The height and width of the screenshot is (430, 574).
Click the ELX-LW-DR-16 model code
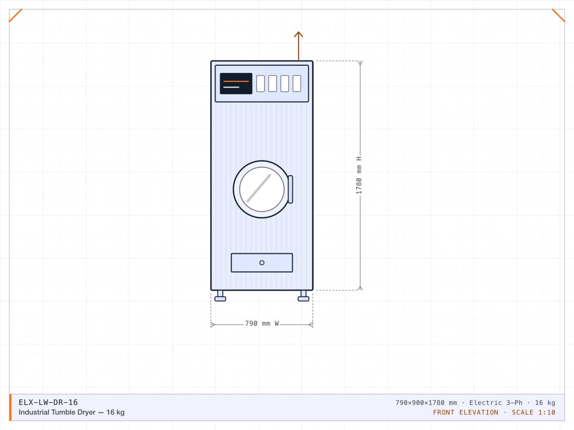pos(48,402)
